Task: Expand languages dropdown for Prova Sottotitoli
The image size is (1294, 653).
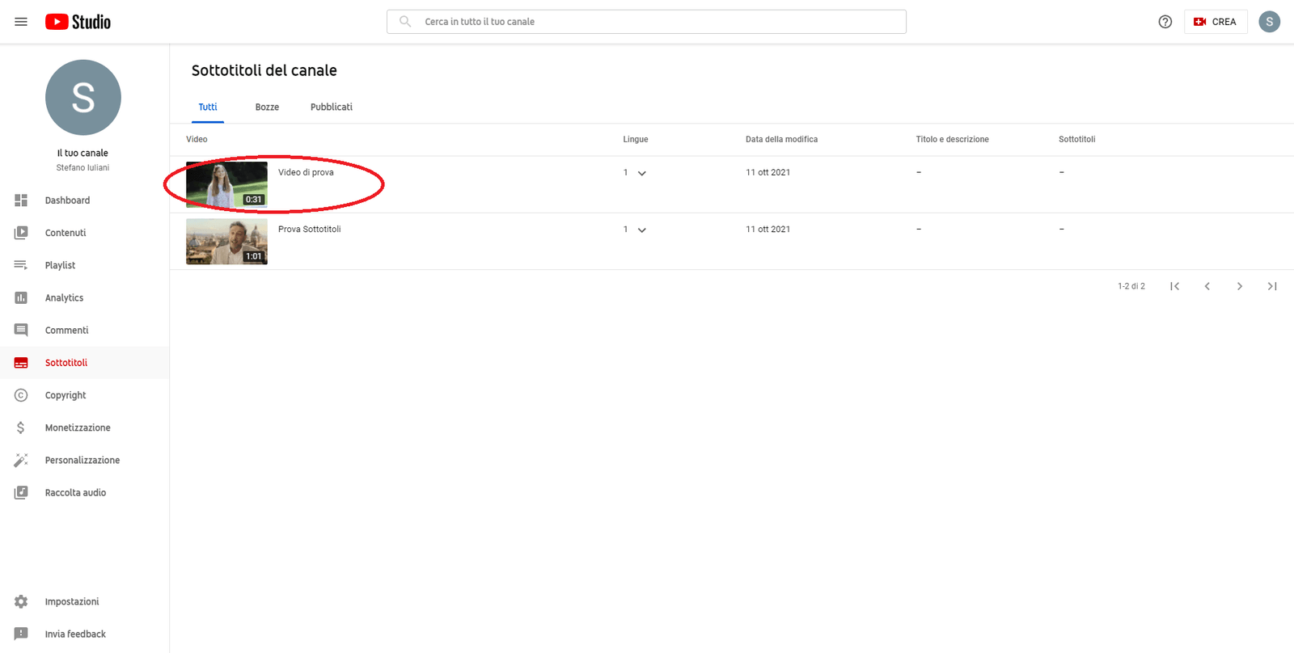Action: click(641, 230)
